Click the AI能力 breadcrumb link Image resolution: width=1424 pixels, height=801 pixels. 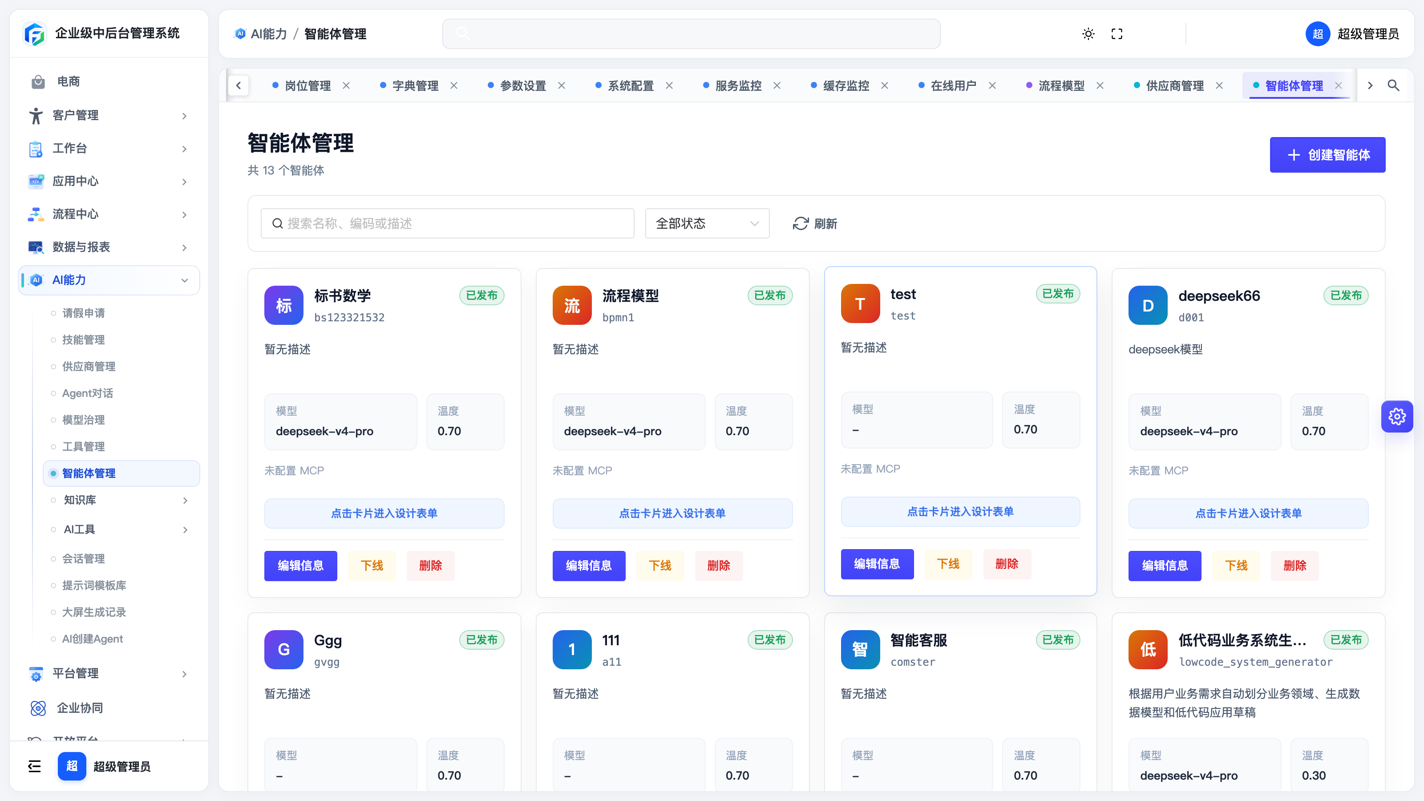coord(269,34)
